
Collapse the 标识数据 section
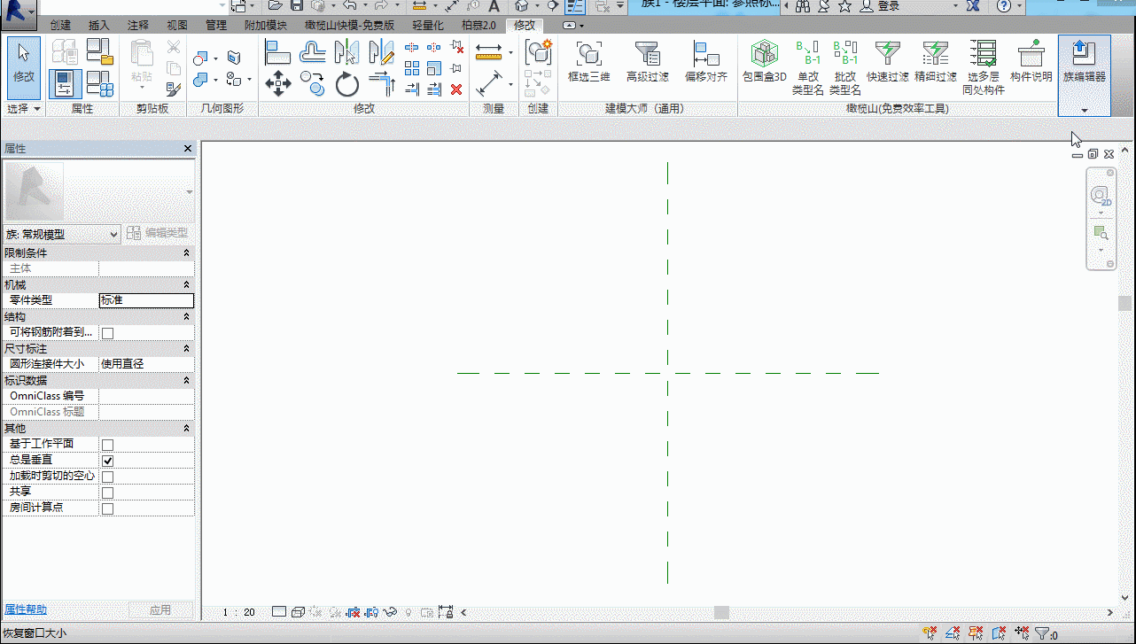[x=186, y=381]
